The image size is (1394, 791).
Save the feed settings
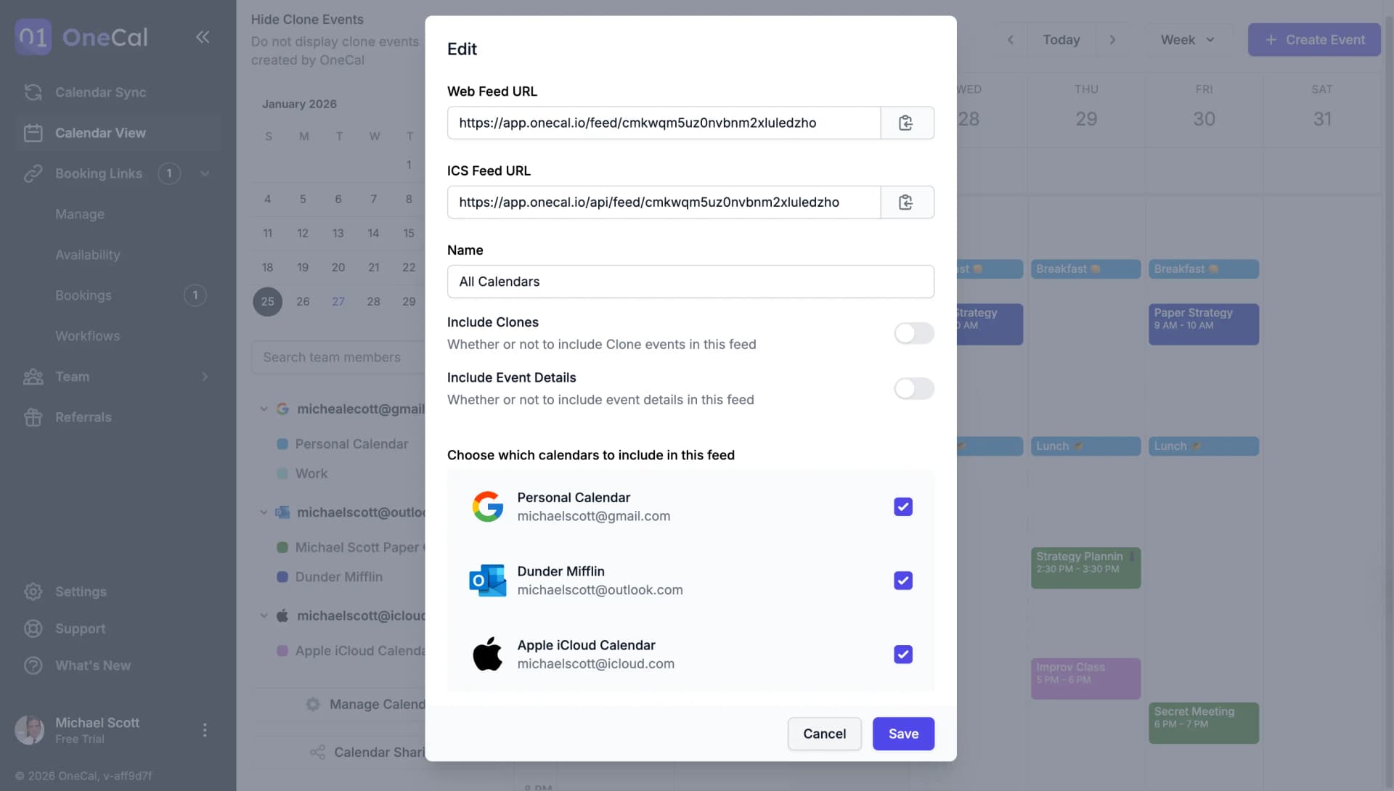click(x=902, y=734)
